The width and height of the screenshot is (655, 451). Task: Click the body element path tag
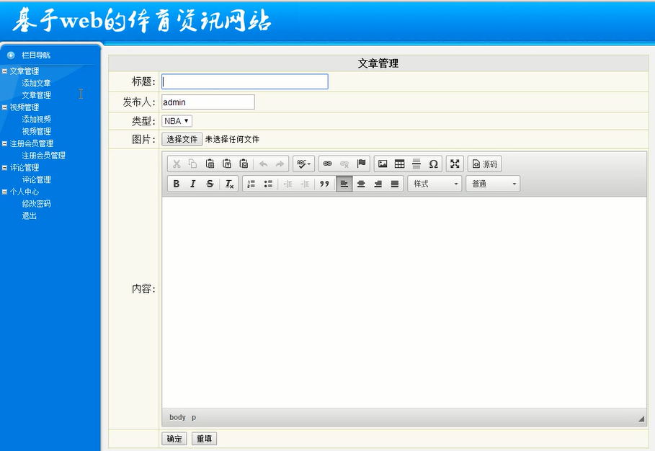(x=177, y=417)
